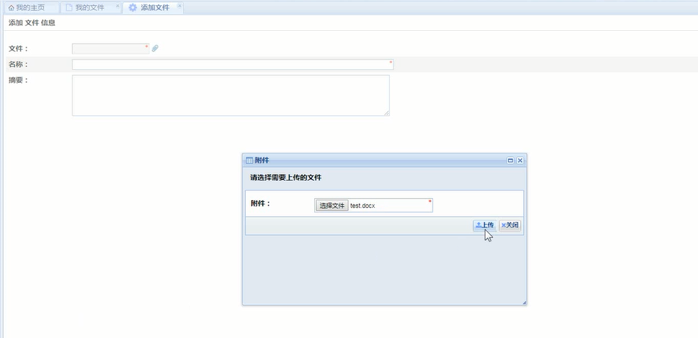Click the 请选择需要上传的文件 heading
Viewport: 698px width, 338px height.
click(286, 178)
